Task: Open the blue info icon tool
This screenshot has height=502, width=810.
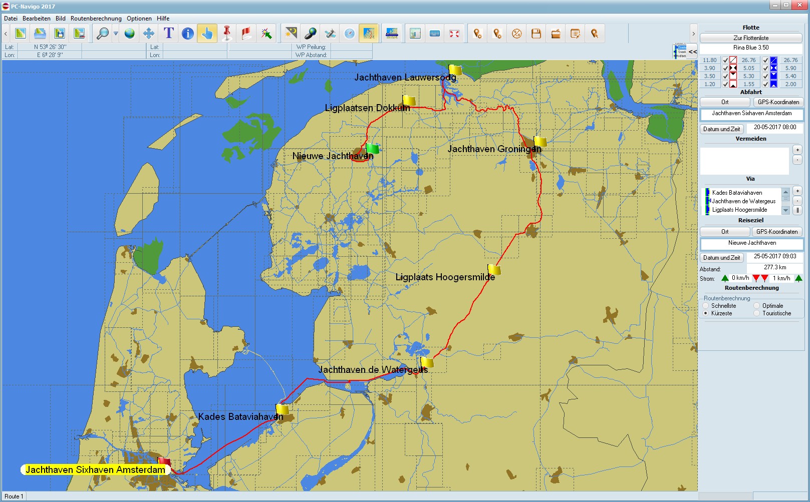Action: [188, 34]
